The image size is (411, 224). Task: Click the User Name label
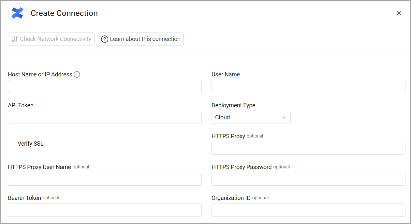pos(226,74)
